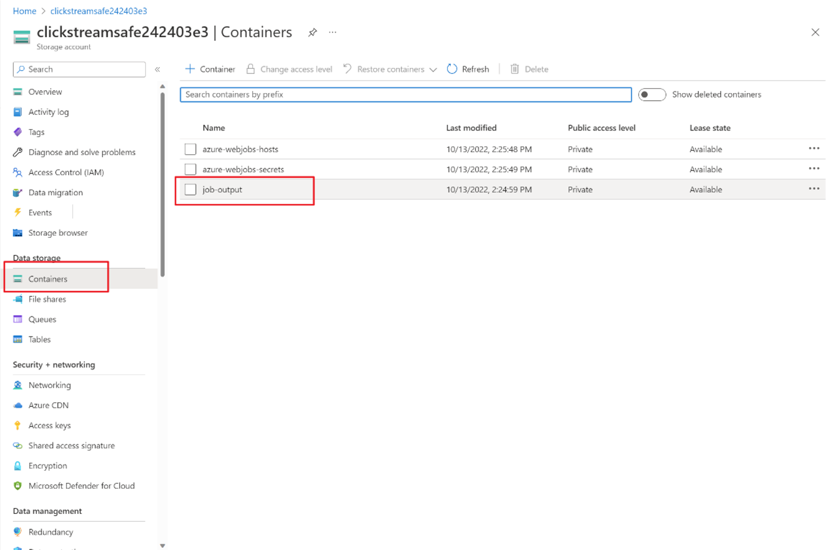Sort by the Name column header

tap(214, 128)
